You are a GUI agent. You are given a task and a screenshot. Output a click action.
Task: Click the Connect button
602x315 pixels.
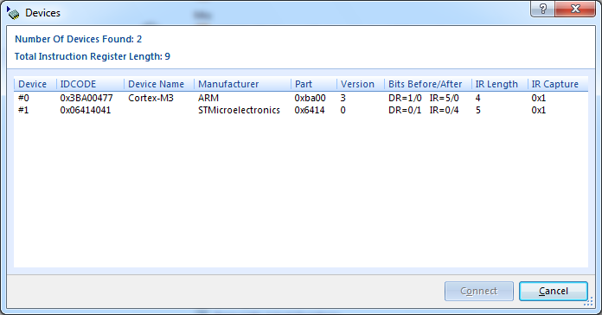point(479,291)
